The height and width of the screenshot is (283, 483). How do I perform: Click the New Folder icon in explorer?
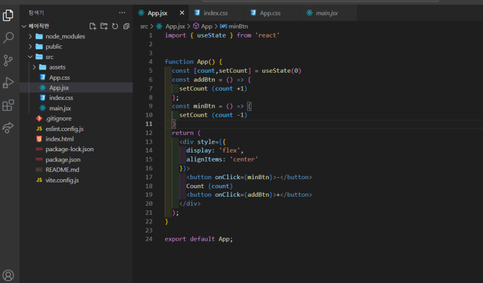point(104,26)
